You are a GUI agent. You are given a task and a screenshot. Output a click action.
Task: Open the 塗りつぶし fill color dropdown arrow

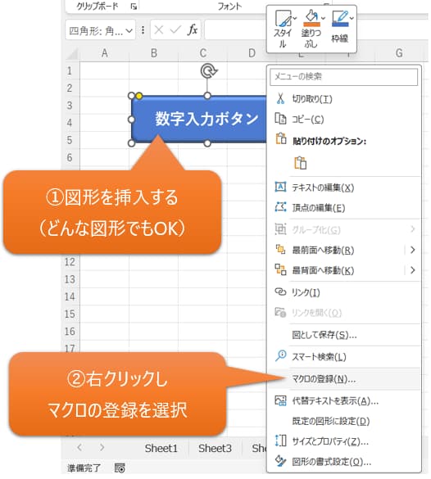[x=324, y=18]
